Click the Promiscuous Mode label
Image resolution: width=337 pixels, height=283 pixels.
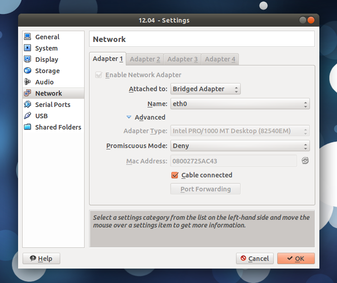[137, 146]
